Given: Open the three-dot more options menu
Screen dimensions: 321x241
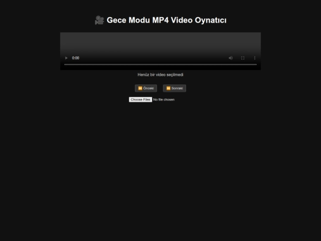Looking at the screenshot, I should pyautogui.click(x=254, y=58).
